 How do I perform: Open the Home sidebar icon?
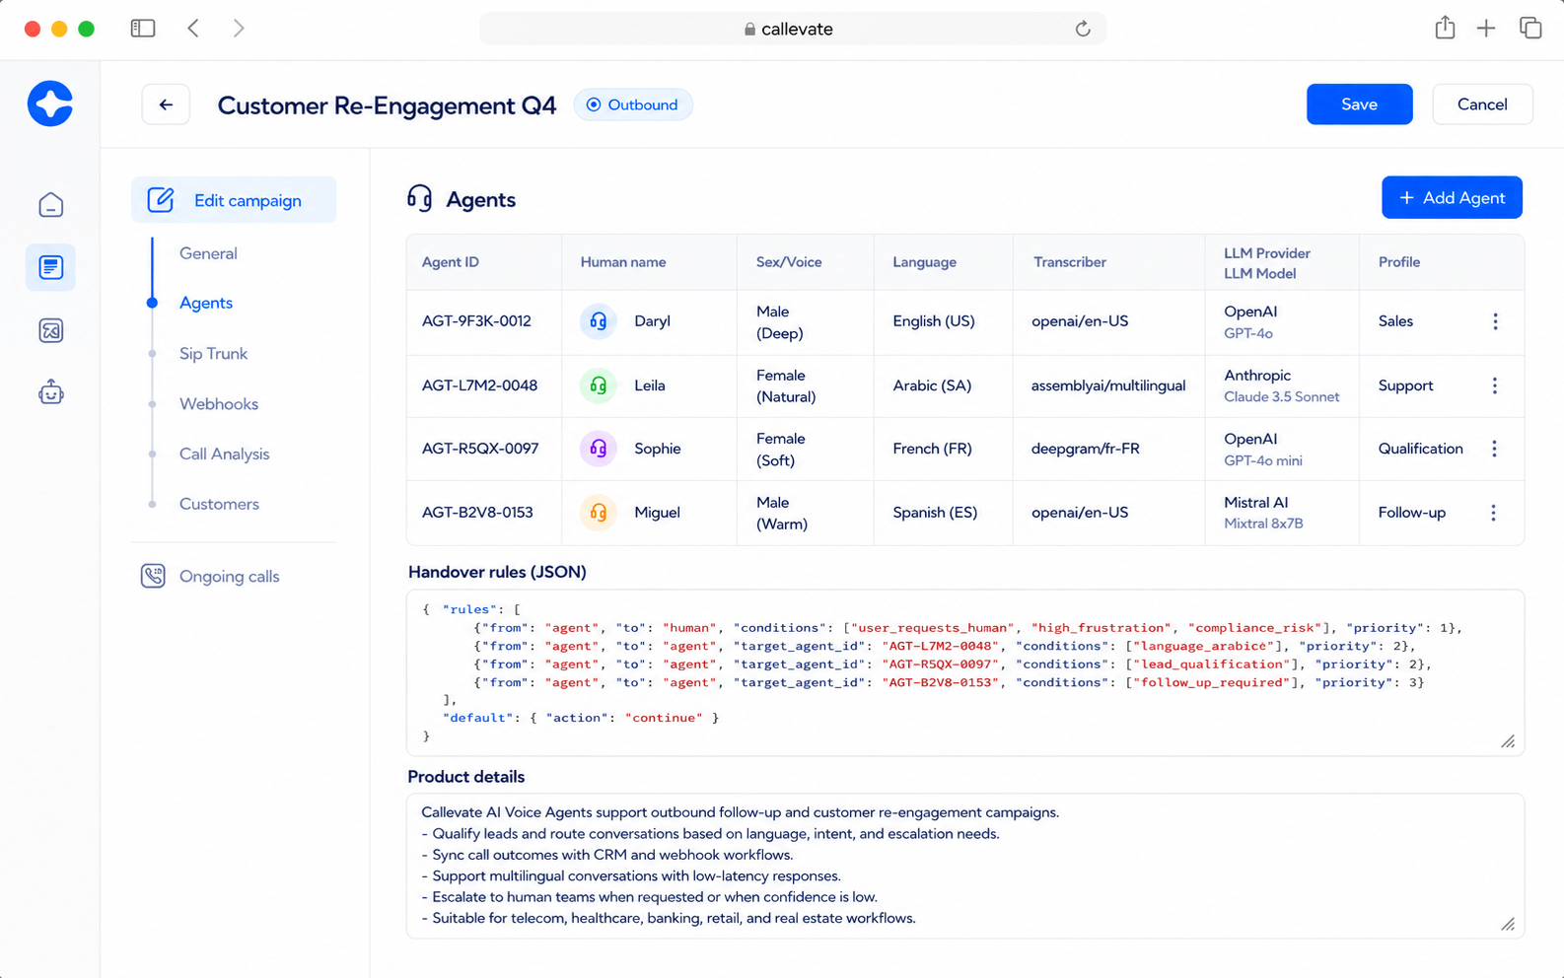(51, 204)
